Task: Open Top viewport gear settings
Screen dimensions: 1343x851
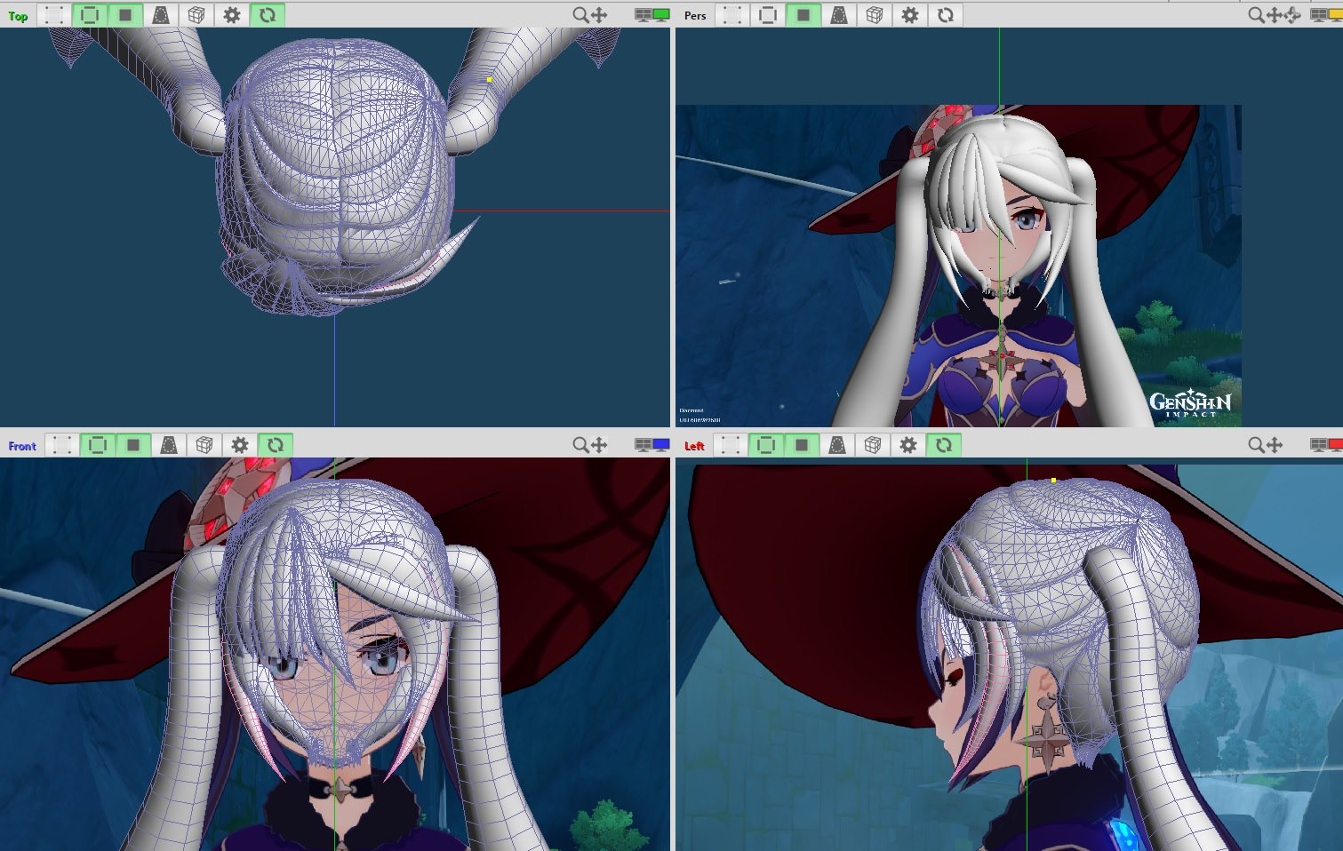Action: (x=232, y=15)
